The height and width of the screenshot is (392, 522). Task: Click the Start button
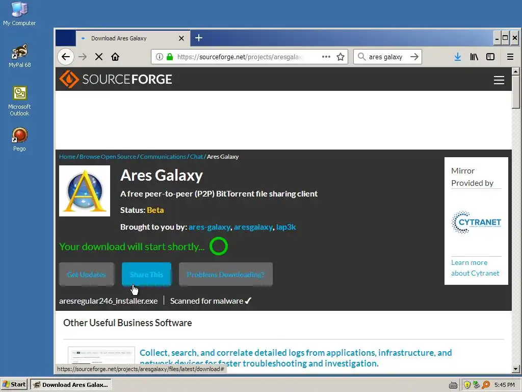tap(14, 384)
